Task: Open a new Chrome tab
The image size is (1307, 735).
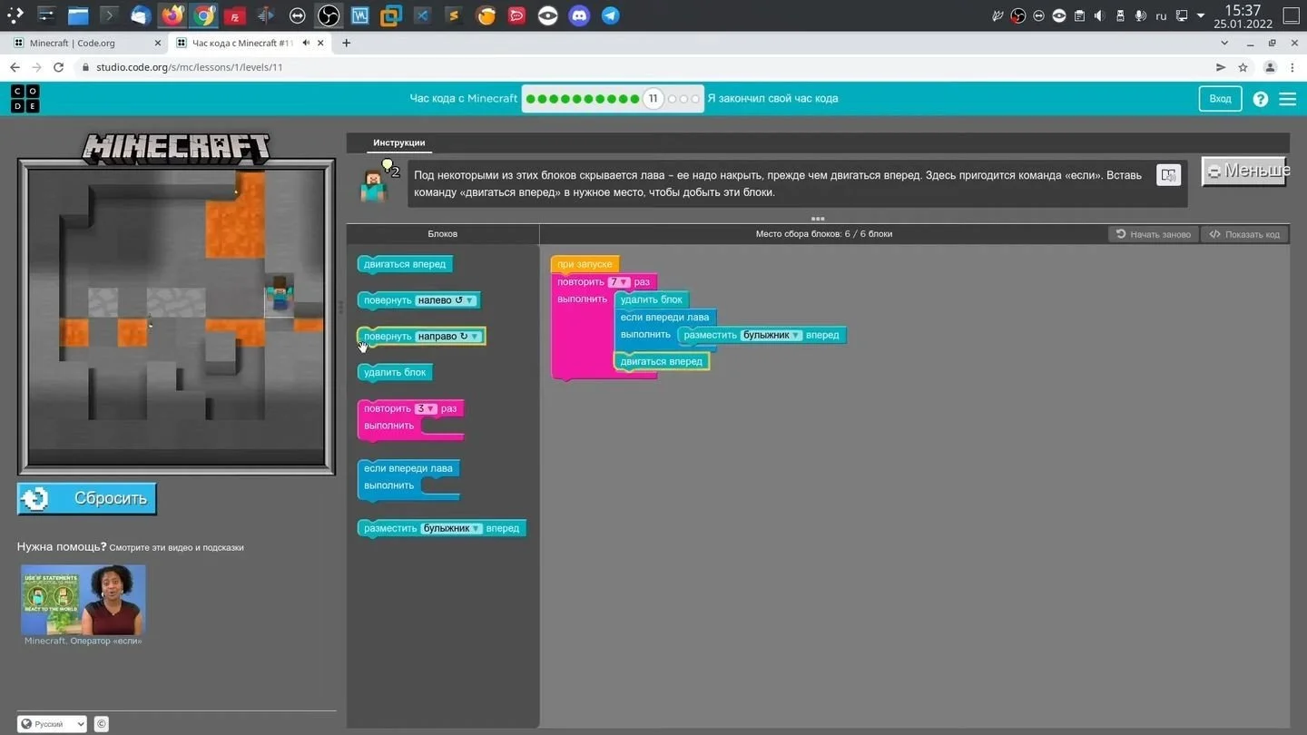Action: click(x=346, y=43)
